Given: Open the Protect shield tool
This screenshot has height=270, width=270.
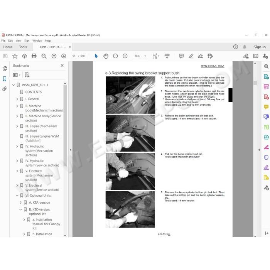Looking at the screenshot, I should click(266, 157).
